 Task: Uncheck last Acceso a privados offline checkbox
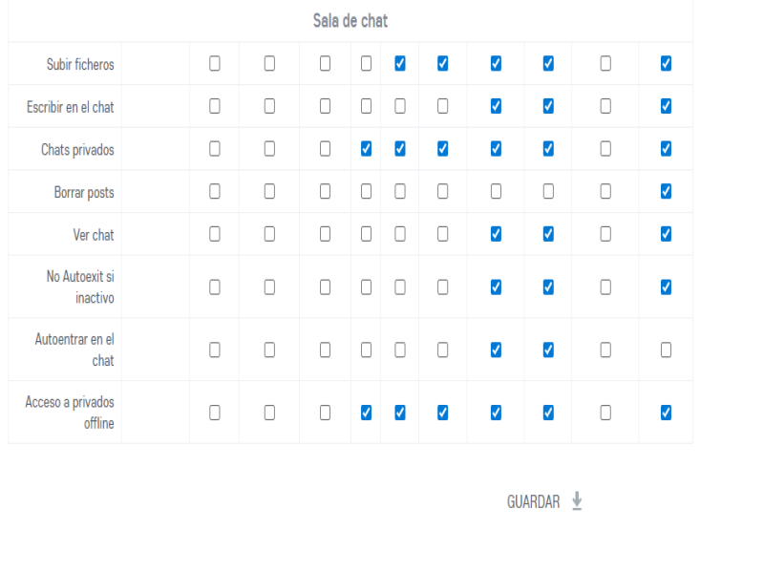click(666, 413)
